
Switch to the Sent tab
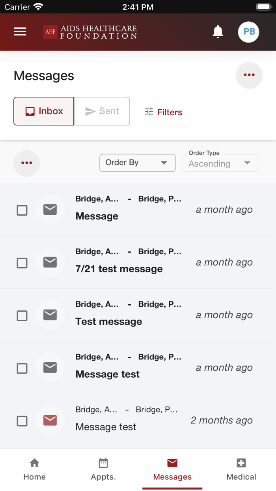click(102, 111)
